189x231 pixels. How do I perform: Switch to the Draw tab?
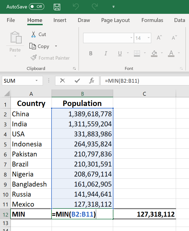tap(84, 20)
